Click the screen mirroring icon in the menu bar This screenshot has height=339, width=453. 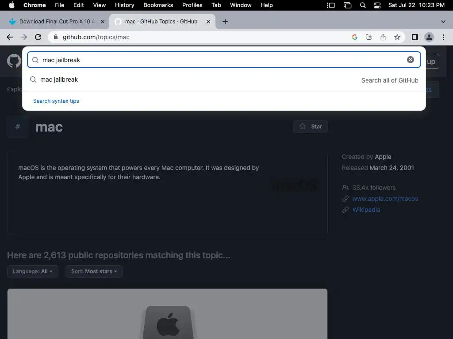pos(347,5)
